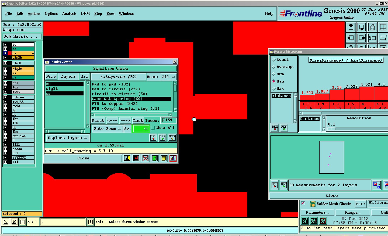The image size is (388, 236).
Task: Open the Analysis menu
Action: click(x=69, y=14)
